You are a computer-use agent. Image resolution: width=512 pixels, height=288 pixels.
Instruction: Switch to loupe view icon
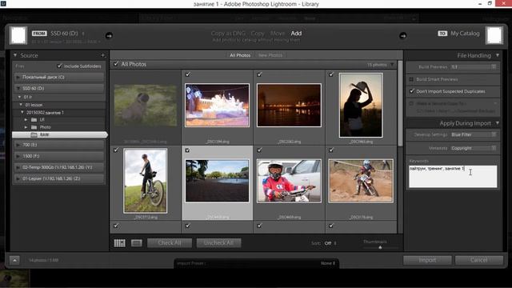click(137, 243)
